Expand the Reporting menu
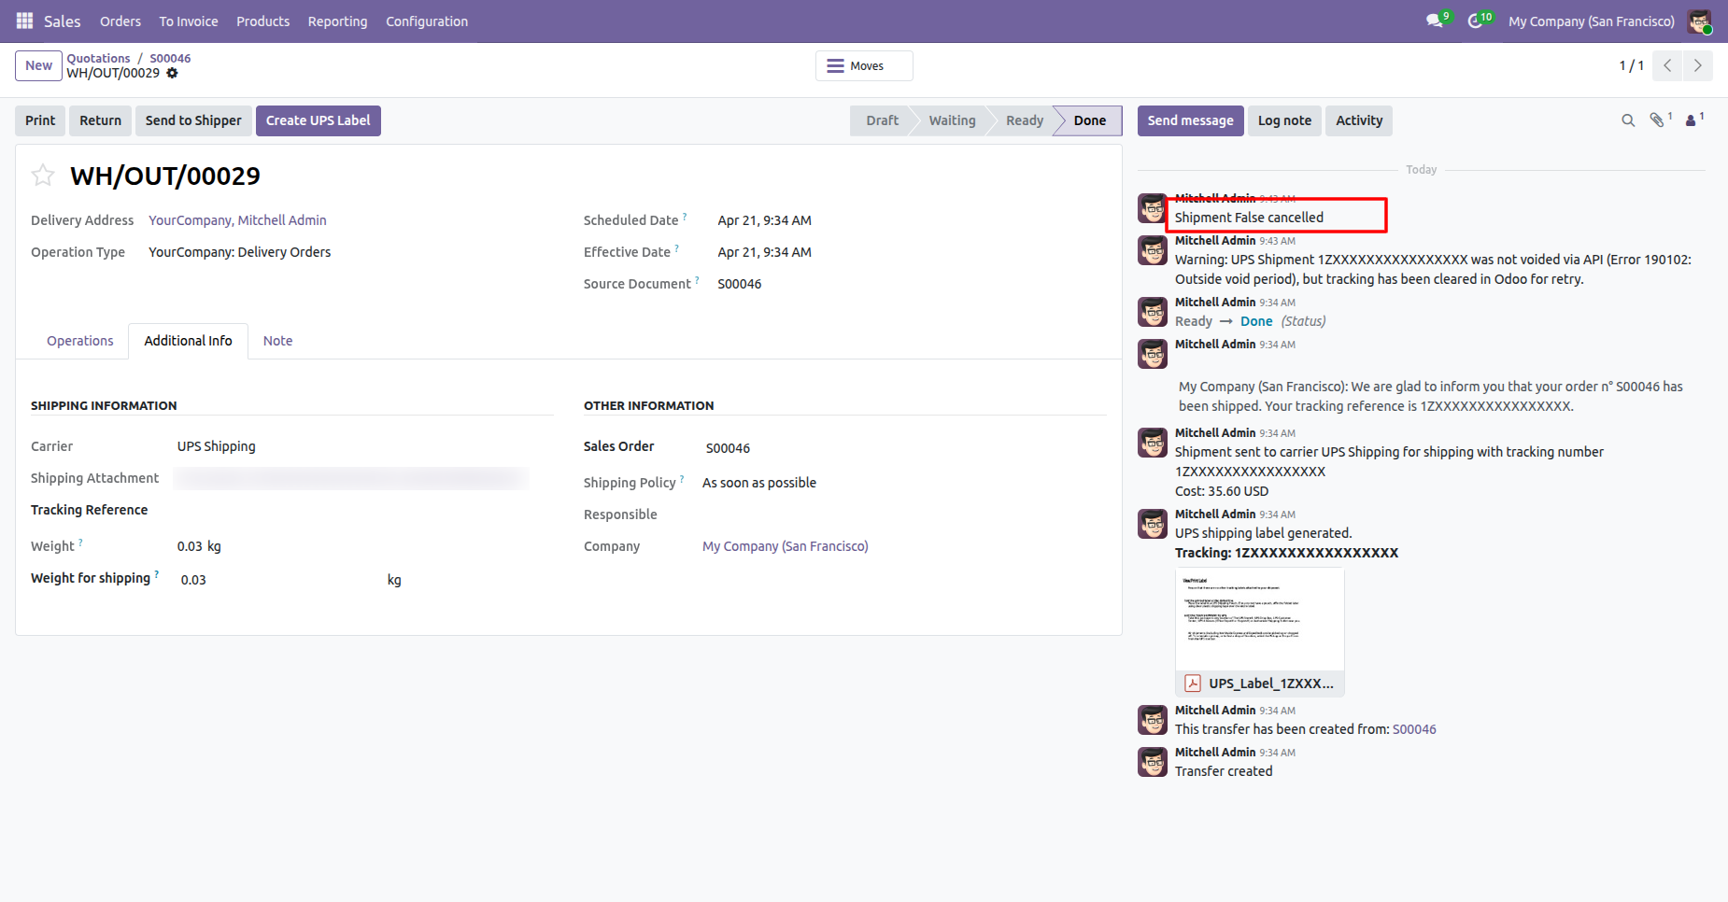The image size is (1728, 902). (337, 21)
